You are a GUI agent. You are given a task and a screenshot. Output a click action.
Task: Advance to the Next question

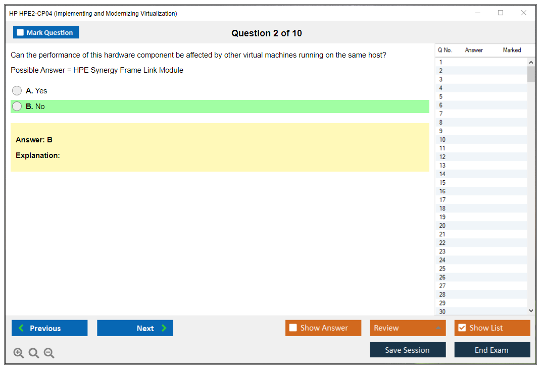pyautogui.click(x=135, y=328)
